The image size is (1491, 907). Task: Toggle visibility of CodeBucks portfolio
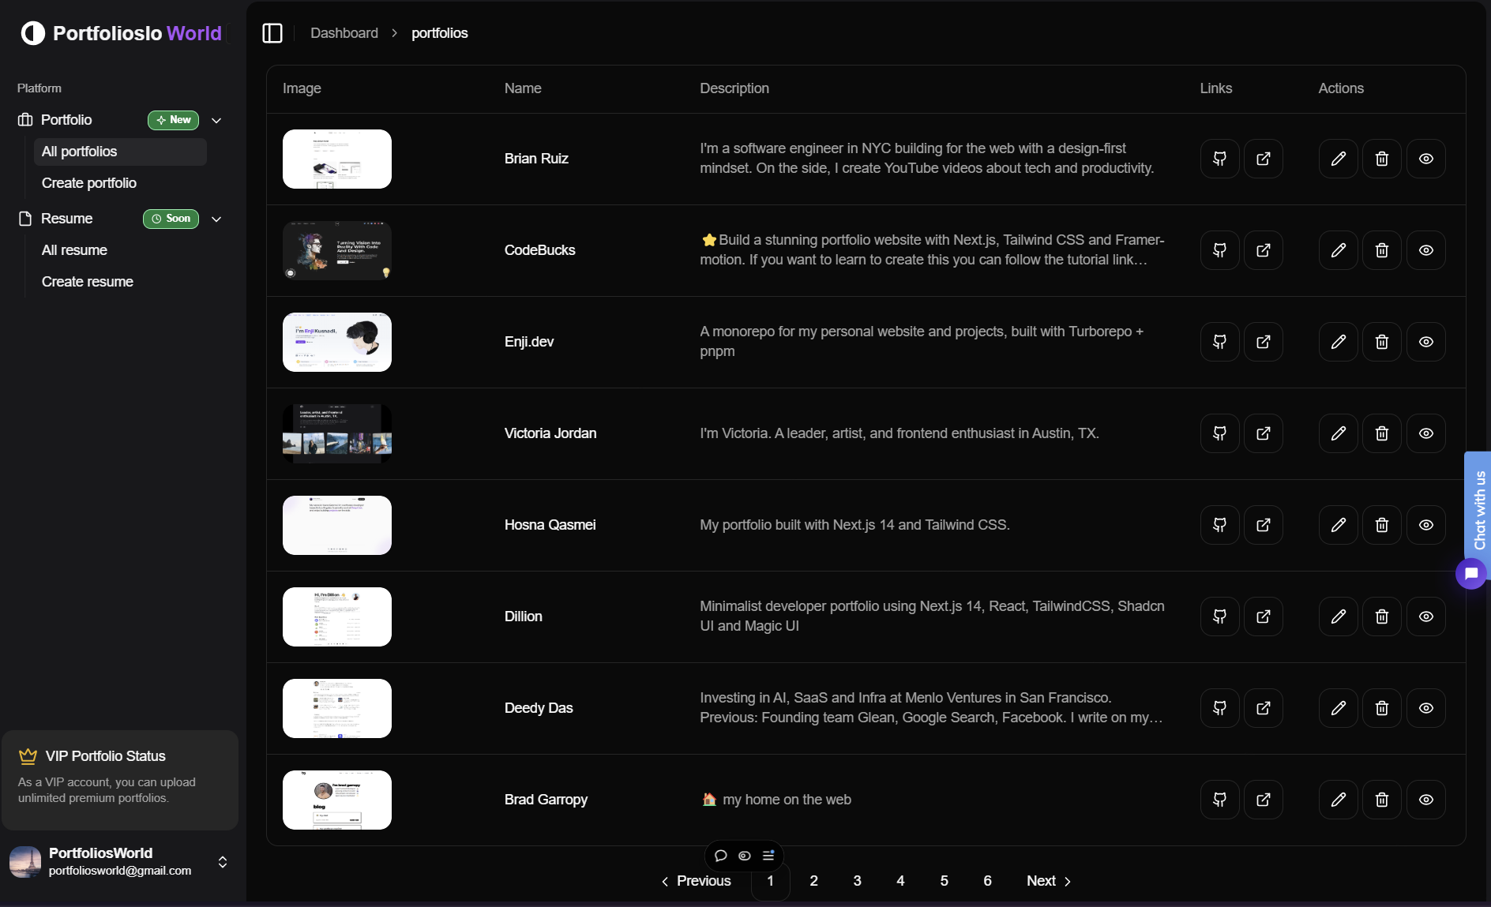1426,250
